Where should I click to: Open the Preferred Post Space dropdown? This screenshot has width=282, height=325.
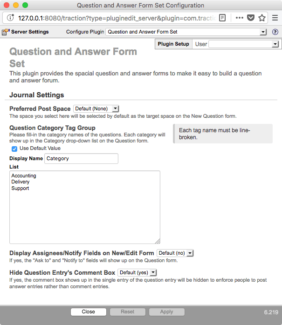coord(96,108)
